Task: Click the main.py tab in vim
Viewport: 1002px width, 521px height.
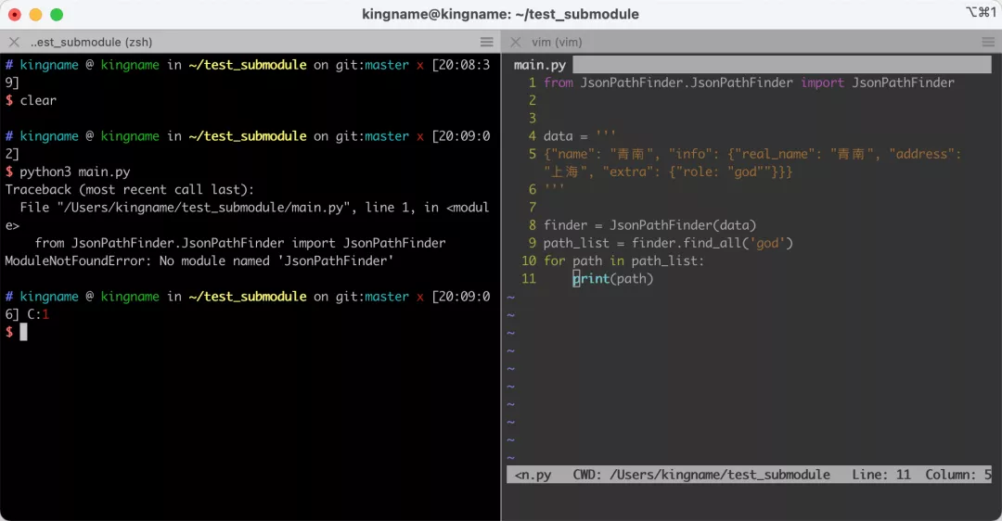Action: [540, 65]
